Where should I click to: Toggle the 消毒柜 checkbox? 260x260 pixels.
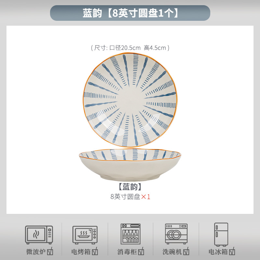(141, 251)
